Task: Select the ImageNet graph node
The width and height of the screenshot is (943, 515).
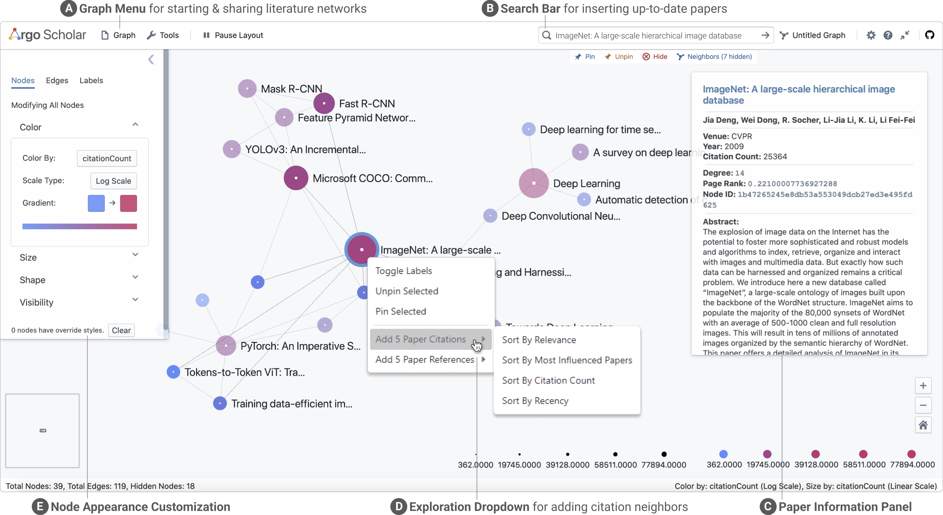Action: coord(362,250)
